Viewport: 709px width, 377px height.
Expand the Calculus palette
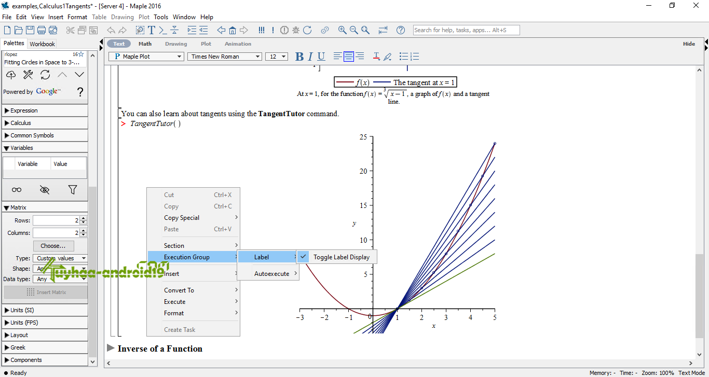click(x=45, y=123)
